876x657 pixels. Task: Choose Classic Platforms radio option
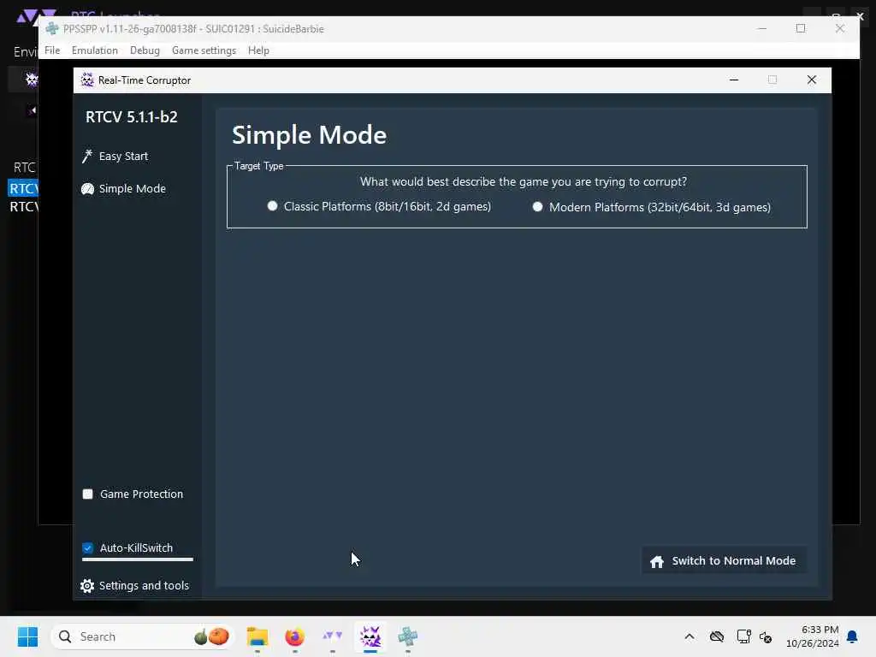pos(272,206)
